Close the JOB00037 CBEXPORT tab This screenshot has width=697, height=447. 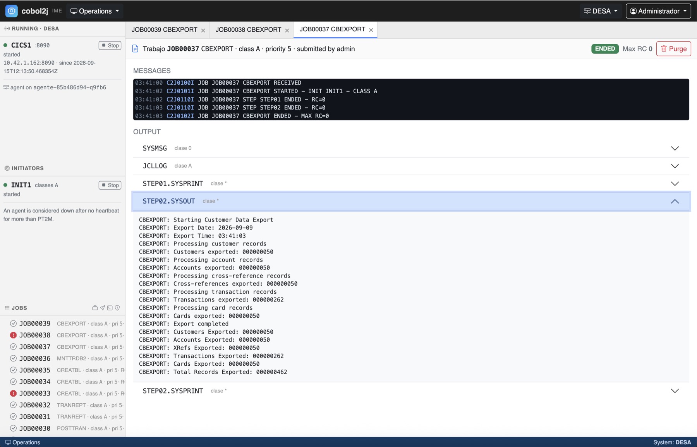click(x=371, y=30)
